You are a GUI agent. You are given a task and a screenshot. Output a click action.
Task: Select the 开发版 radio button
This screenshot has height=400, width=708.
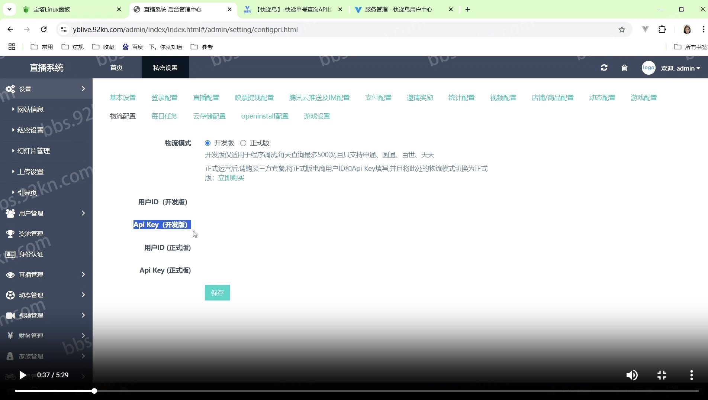coord(207,143)
